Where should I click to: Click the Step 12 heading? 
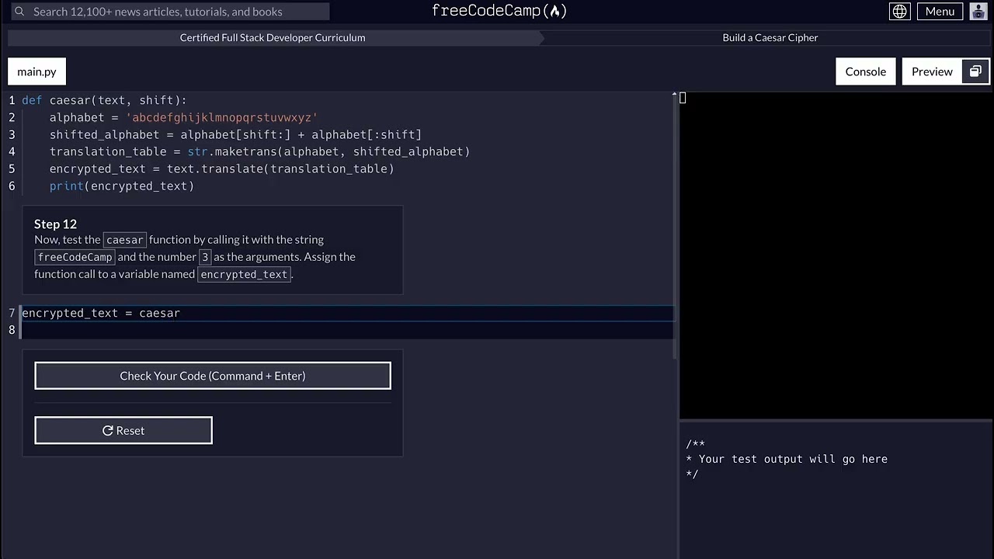pos(55,224)
